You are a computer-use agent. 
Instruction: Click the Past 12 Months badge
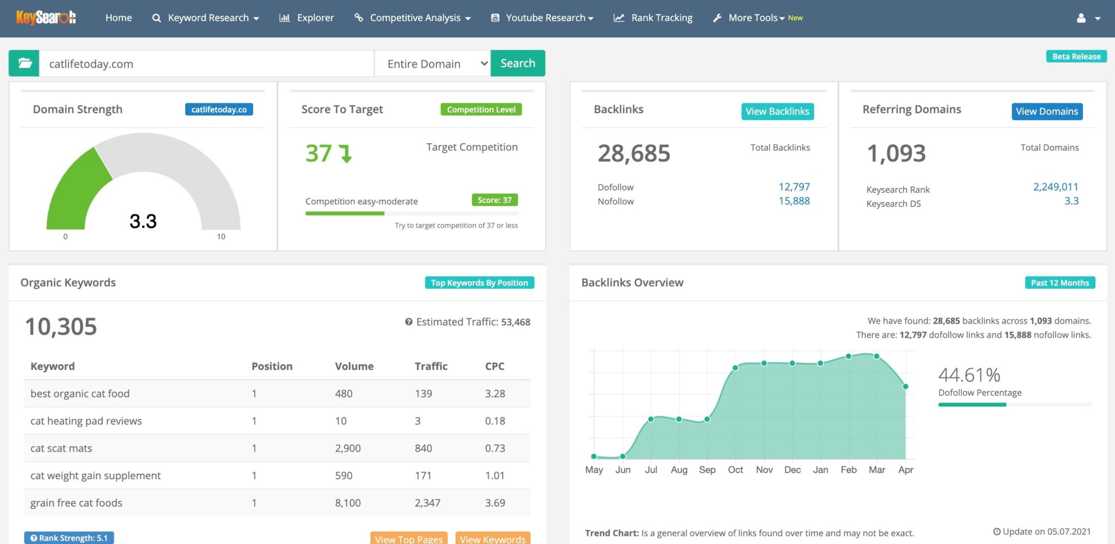pos(1060,283)
